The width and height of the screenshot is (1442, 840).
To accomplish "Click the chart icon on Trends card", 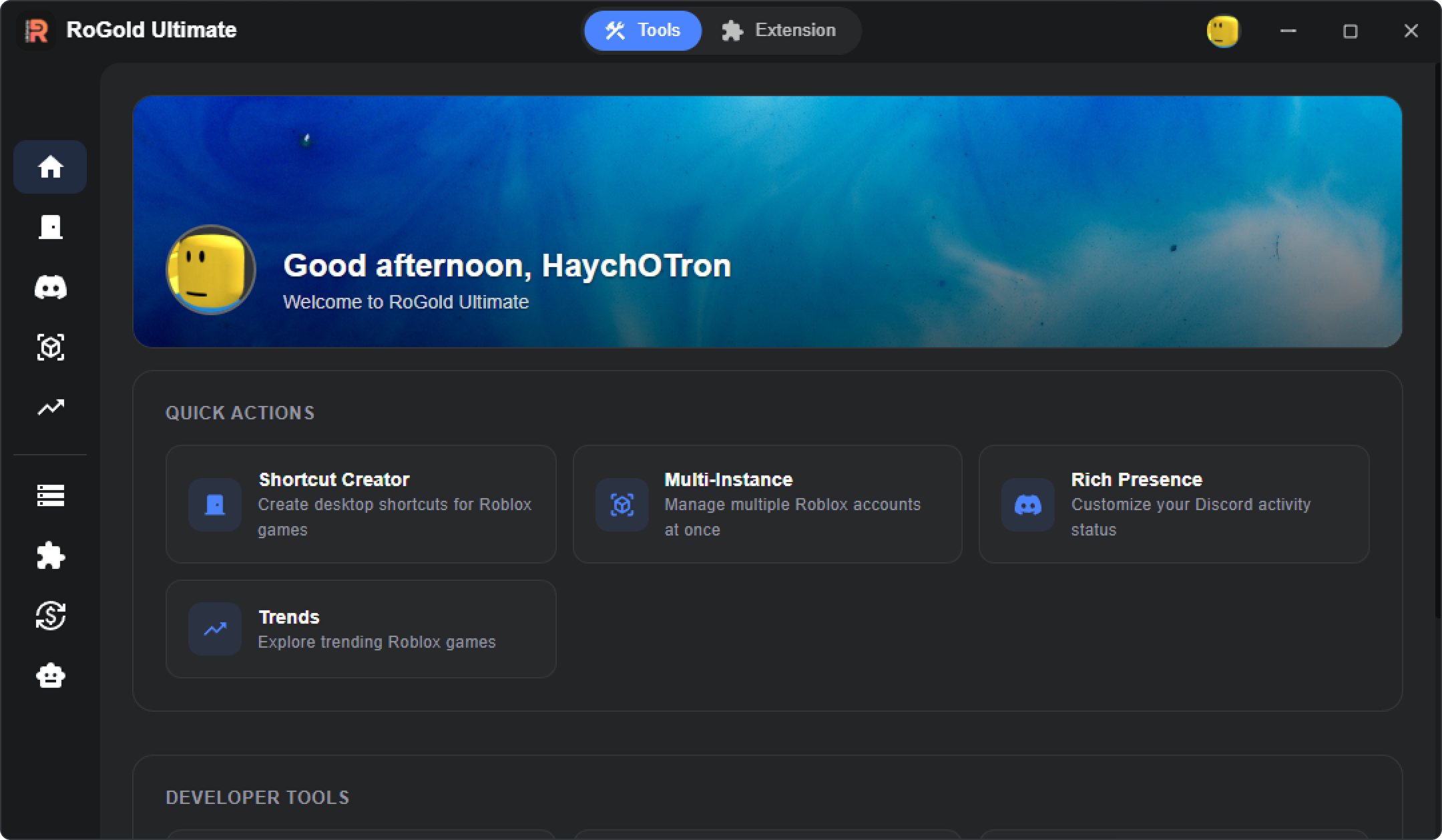I will pos(214,629).
